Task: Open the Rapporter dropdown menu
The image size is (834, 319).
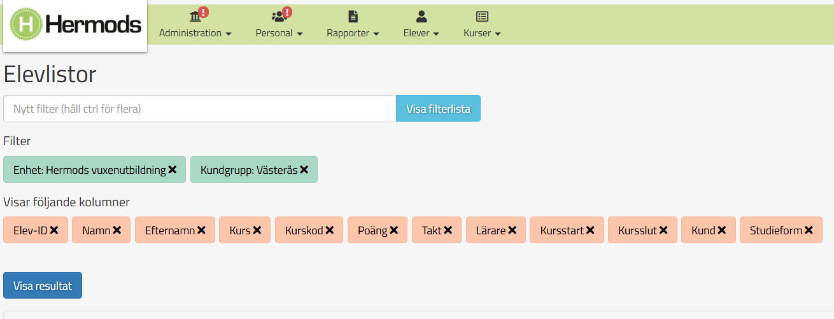Action: (353, 33)
